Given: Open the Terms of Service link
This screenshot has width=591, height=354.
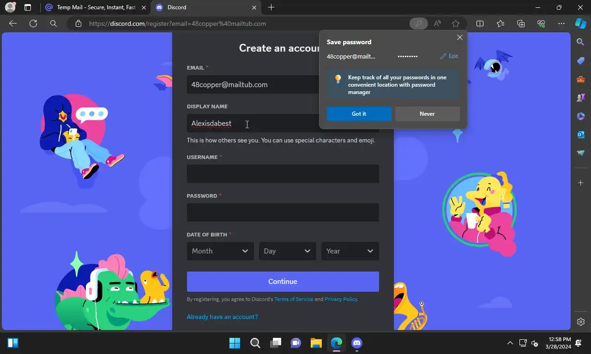Looking at the screenshot, I should [x=294, y=299].
